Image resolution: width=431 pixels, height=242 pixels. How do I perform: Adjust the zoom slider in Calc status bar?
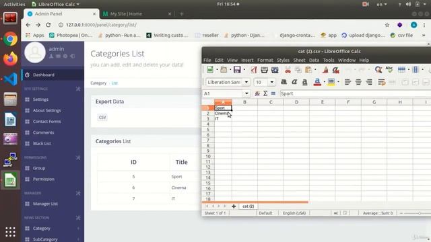pos(420,213)
